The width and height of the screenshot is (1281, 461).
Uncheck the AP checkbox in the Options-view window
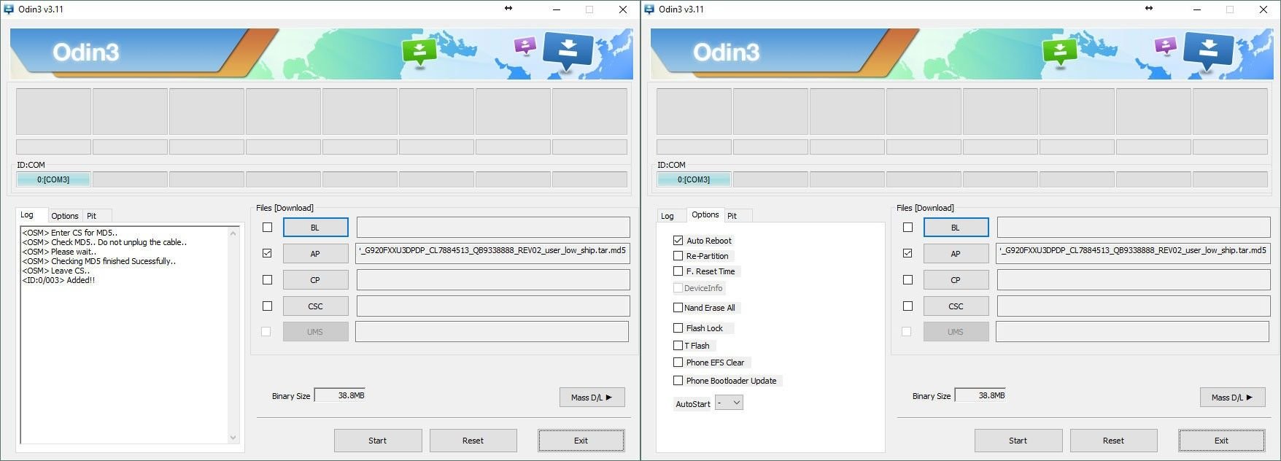(x=907, y=253)
